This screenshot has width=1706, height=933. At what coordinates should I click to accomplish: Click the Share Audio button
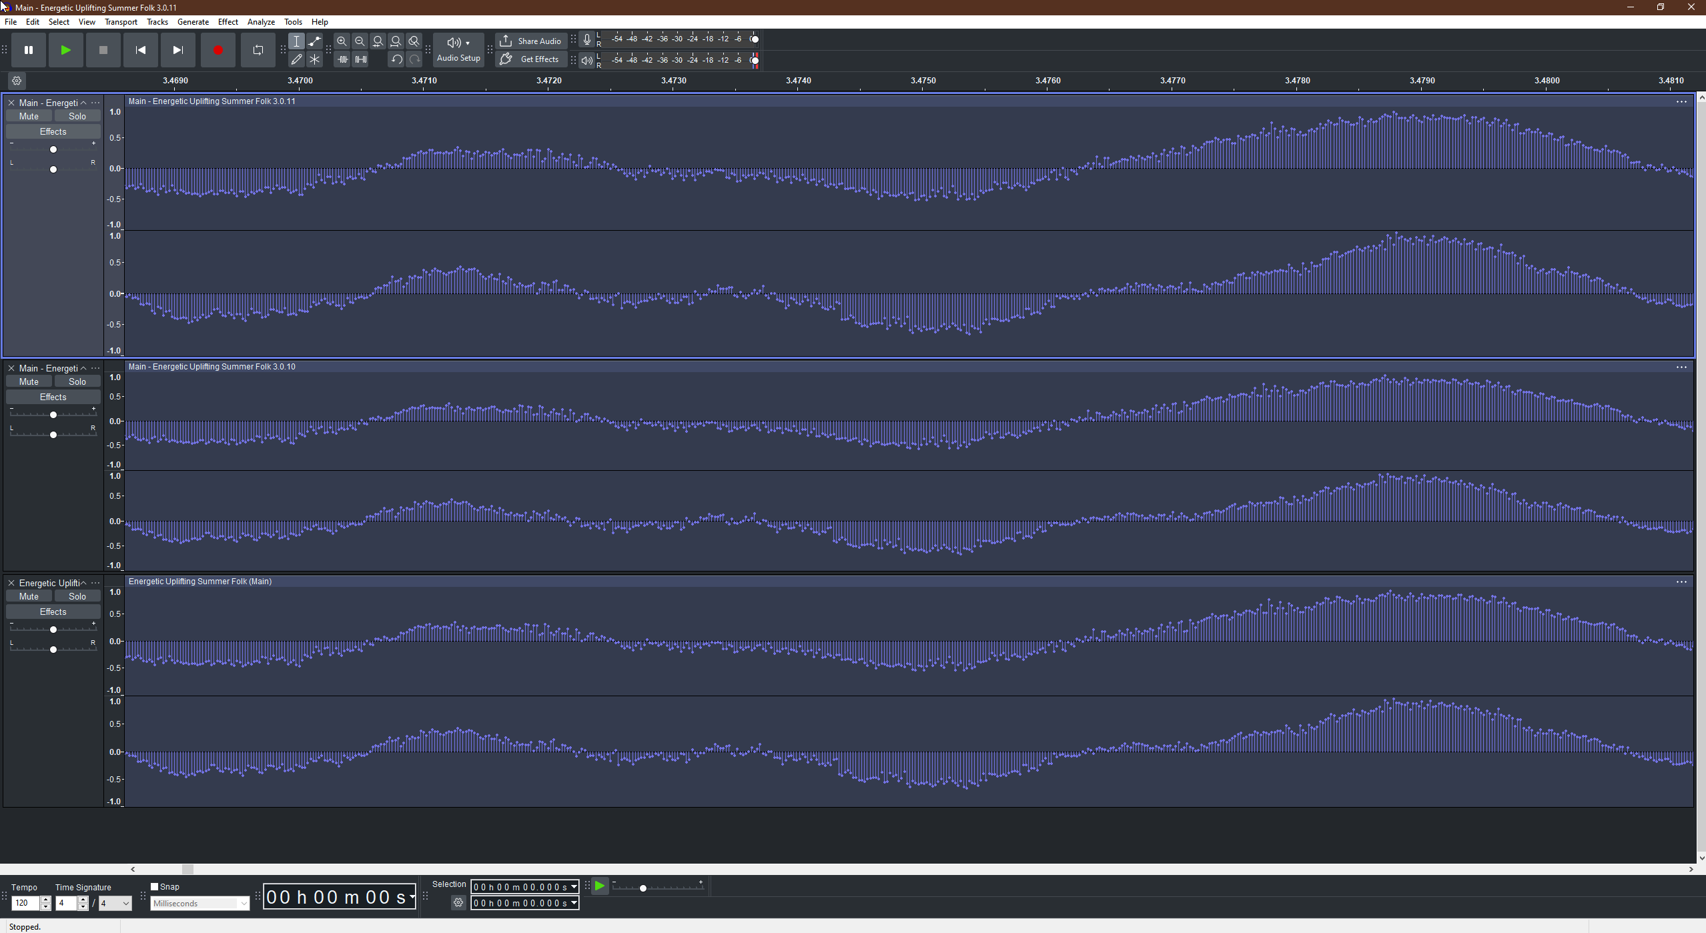coord(531,41)
